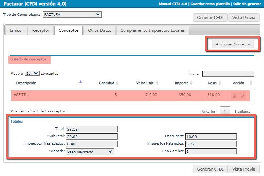Sort the Desc. column
264x176 pixels.
[220, 83]
